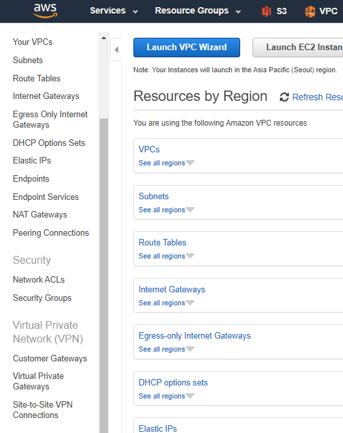Click the refresh resources icon
Screen dimensions: 343x433
284,97
